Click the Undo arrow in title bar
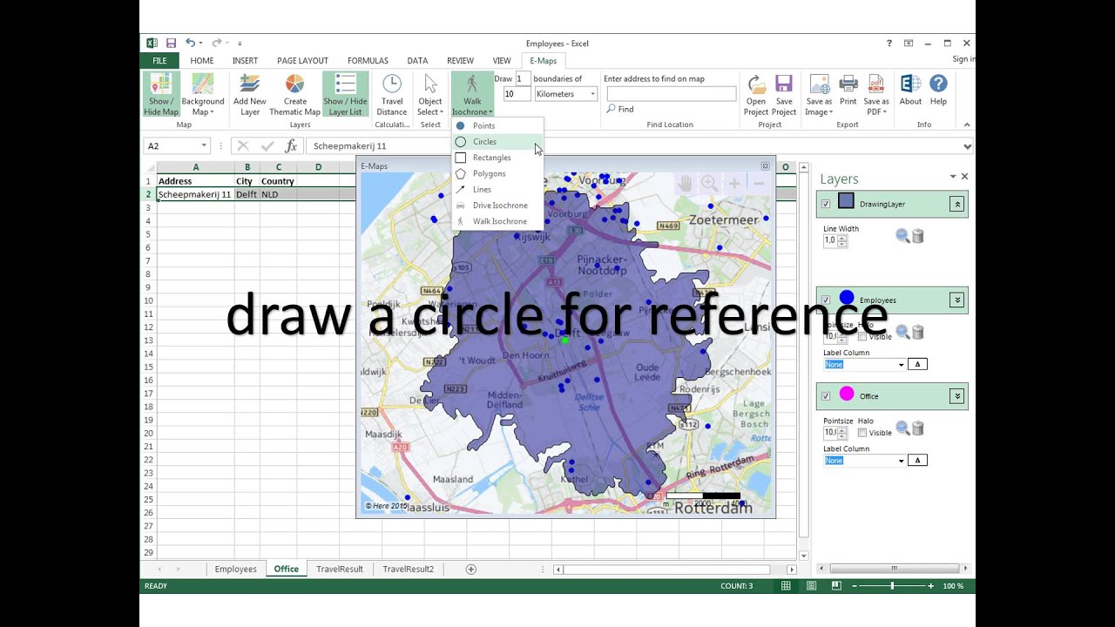This screenshot has width=1115, height=627. (x=189, y=43)
